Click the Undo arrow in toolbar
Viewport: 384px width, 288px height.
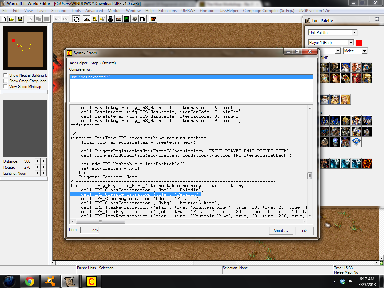point(57,19)
